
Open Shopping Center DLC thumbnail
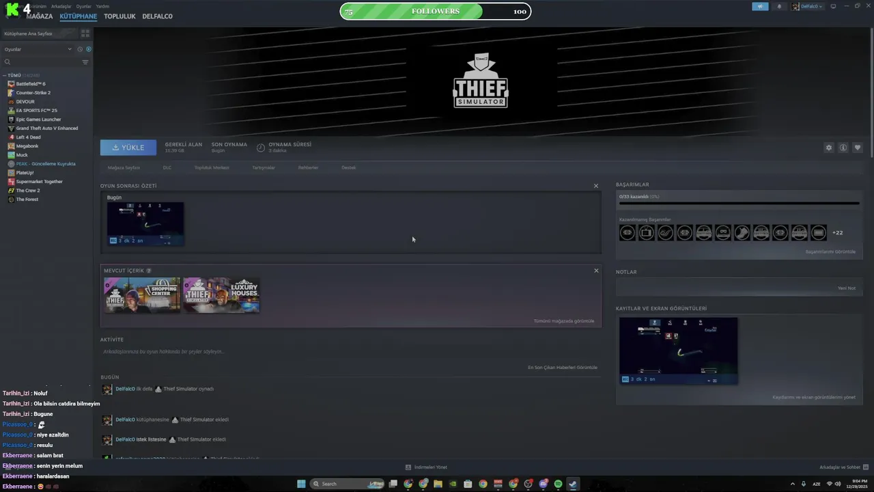[142, 295]
